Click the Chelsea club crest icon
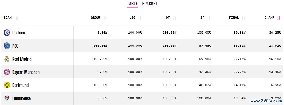 pyautogui.click(x=7, y=33)
